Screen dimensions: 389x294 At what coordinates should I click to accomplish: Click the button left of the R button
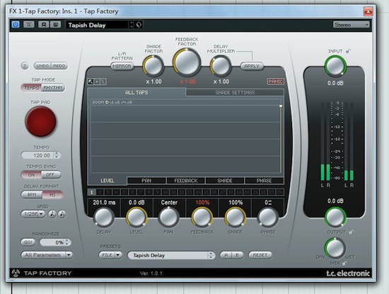[29, 25]
